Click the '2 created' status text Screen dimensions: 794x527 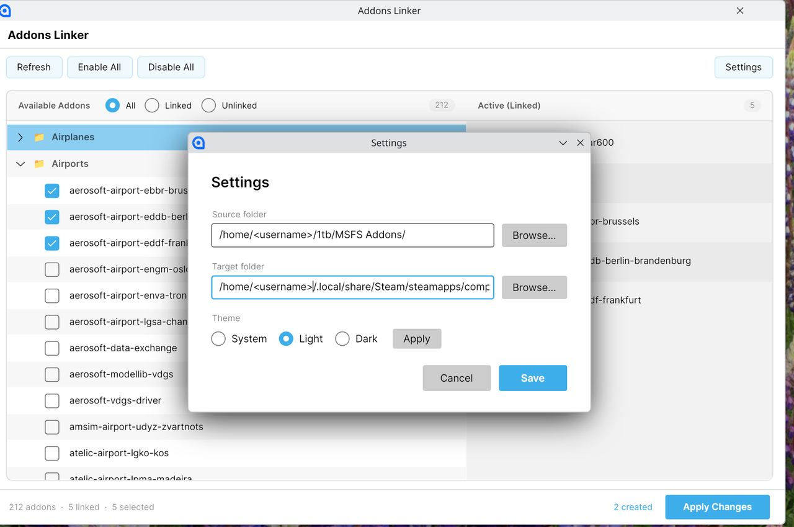pos(633,507)
